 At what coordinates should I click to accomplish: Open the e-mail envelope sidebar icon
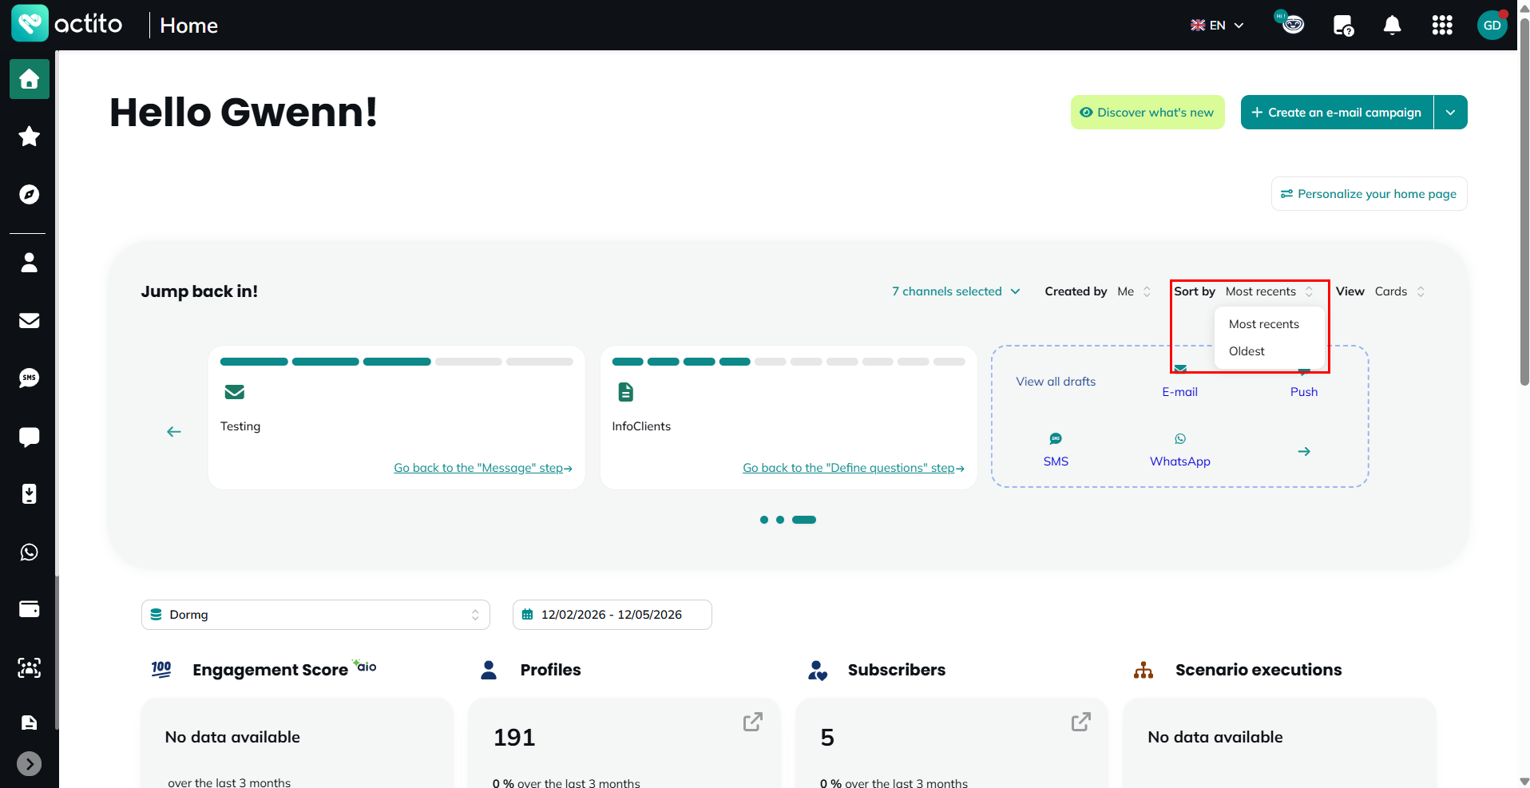[x=30, y=320]
